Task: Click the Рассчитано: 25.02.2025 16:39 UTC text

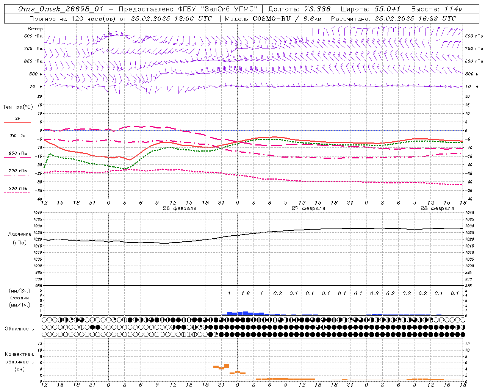Action: click(393, 19)
